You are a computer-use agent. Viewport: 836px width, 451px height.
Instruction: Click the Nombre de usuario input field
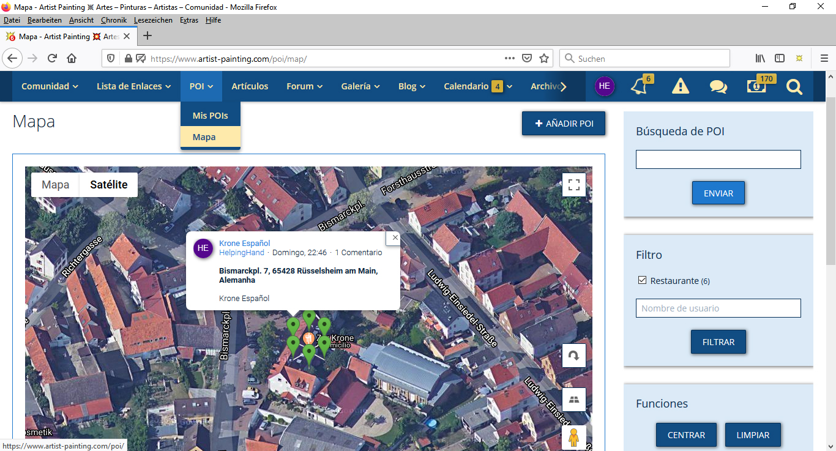pos(718,308)
